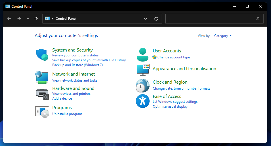Open the Network and Internet globe icon
The width and height of the screenshot is (271, 146).
tap(42, 77)
